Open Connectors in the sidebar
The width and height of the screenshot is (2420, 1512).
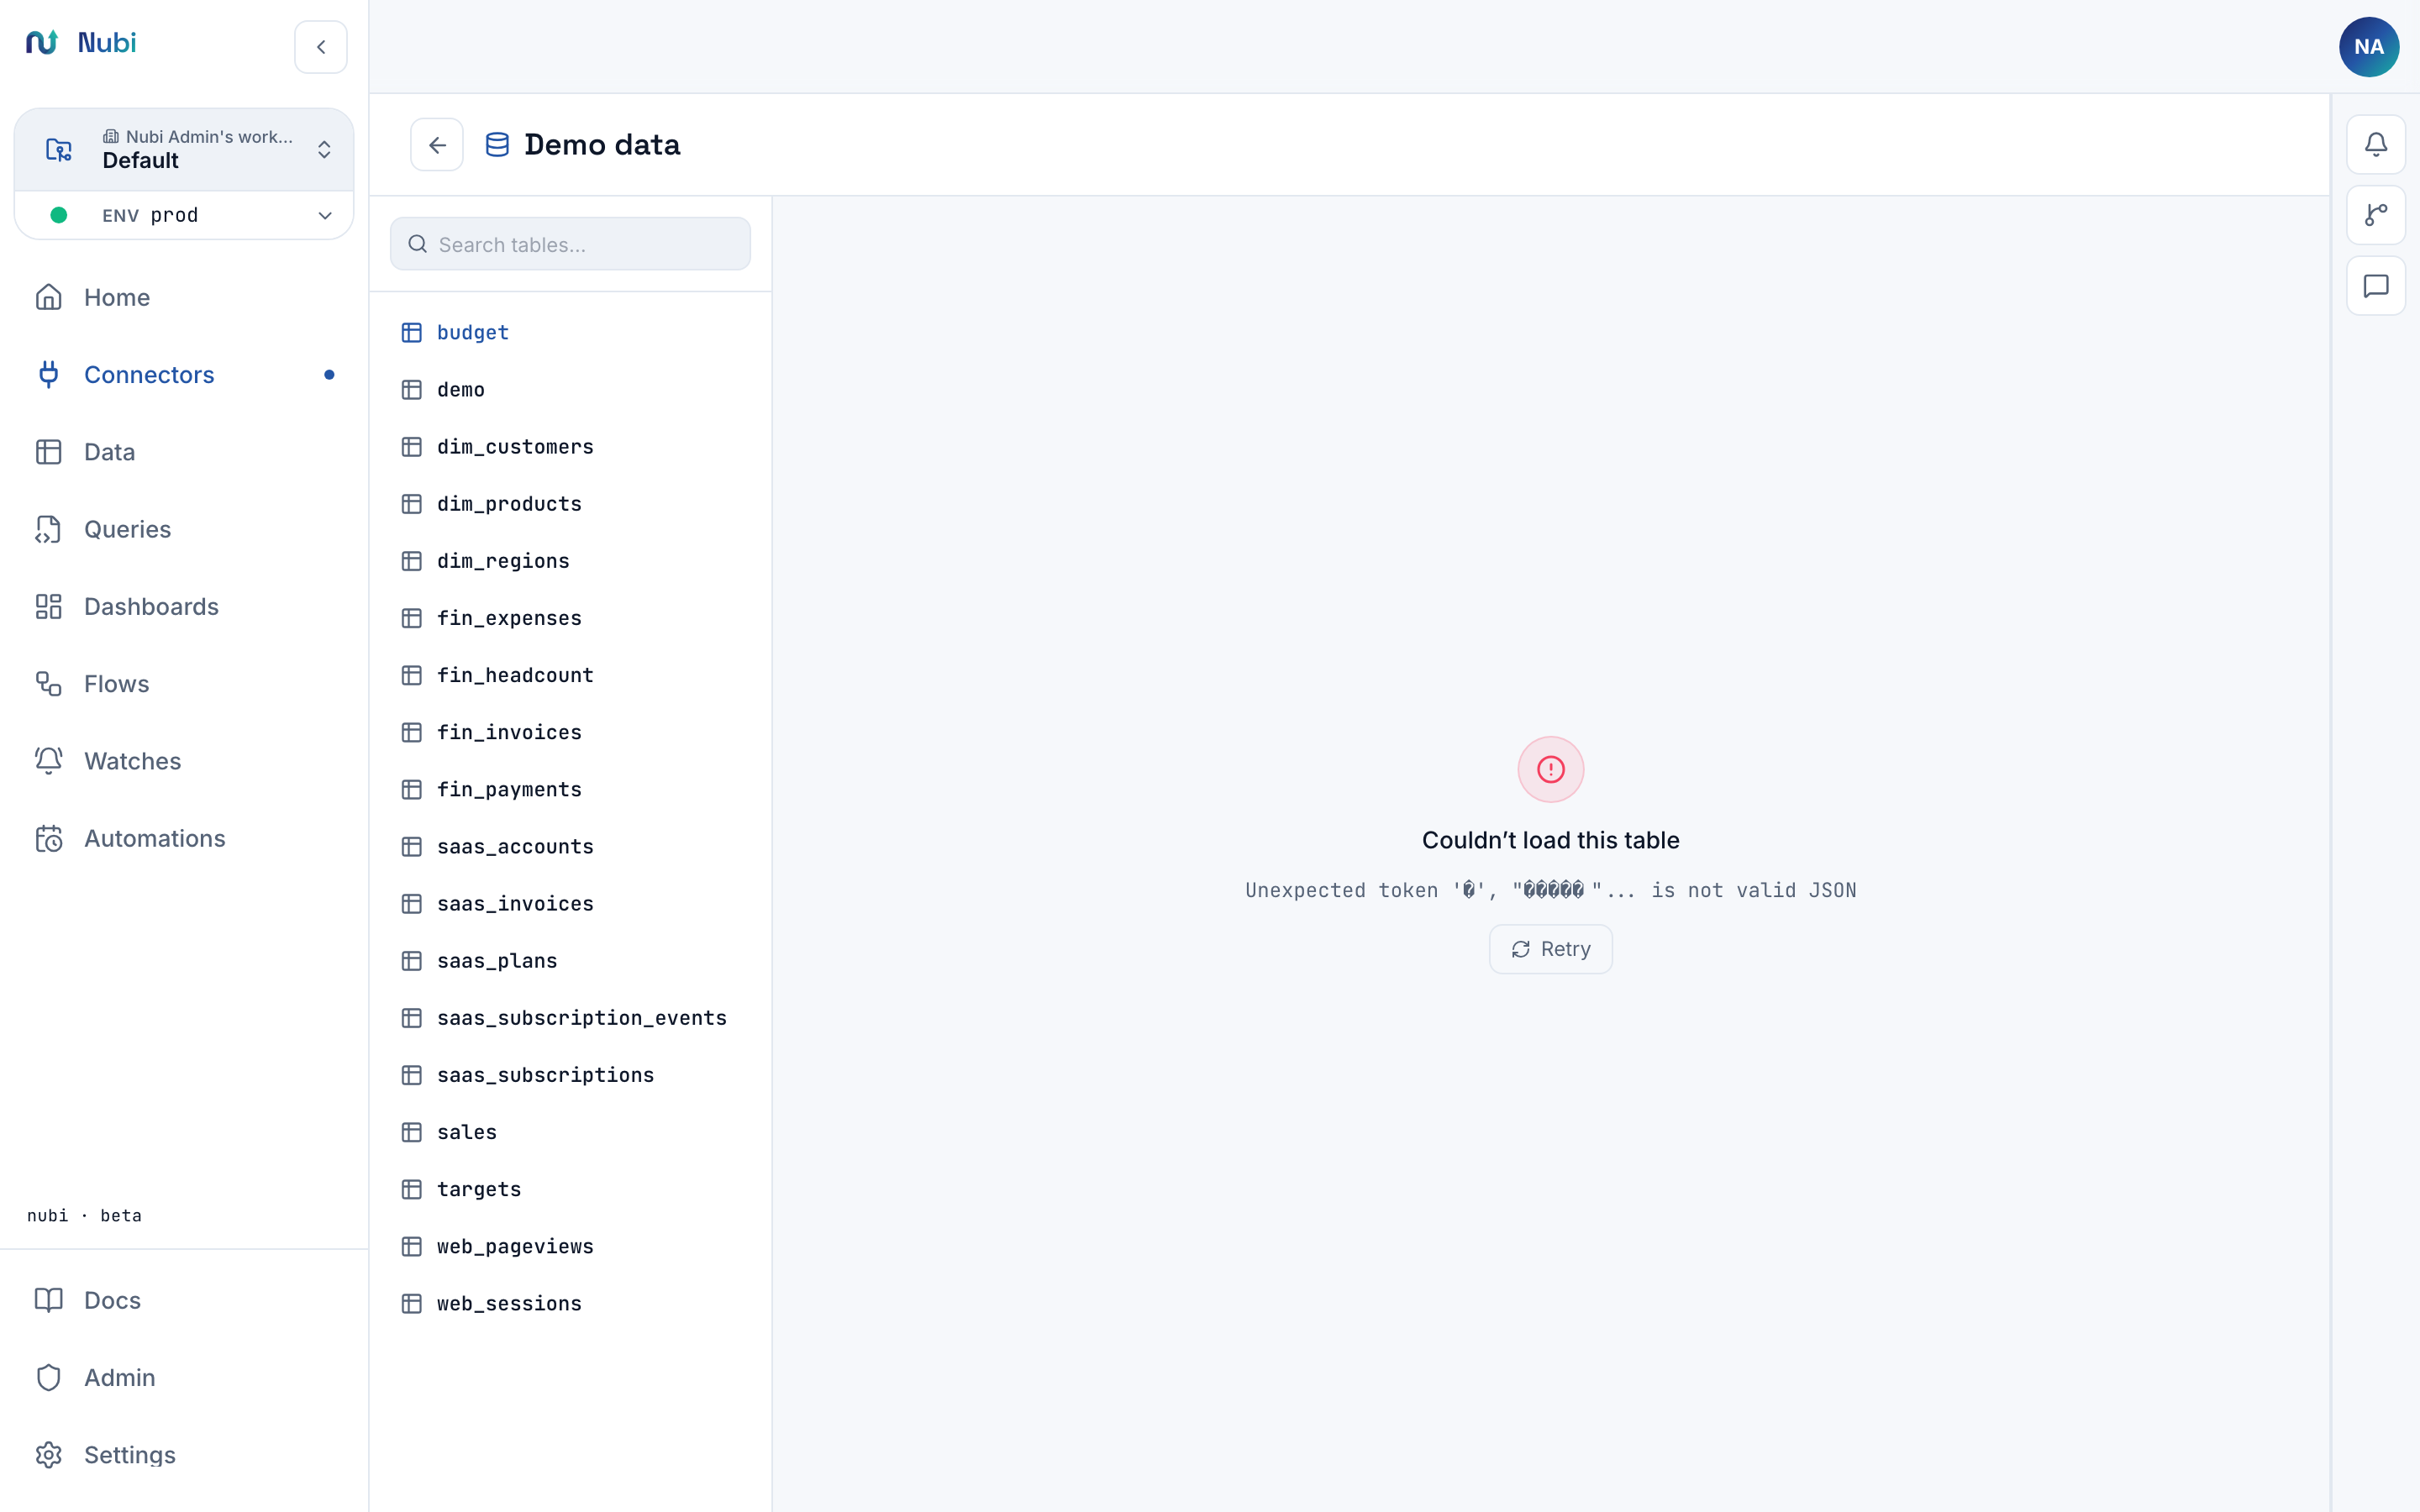click(x=184, y=375)
